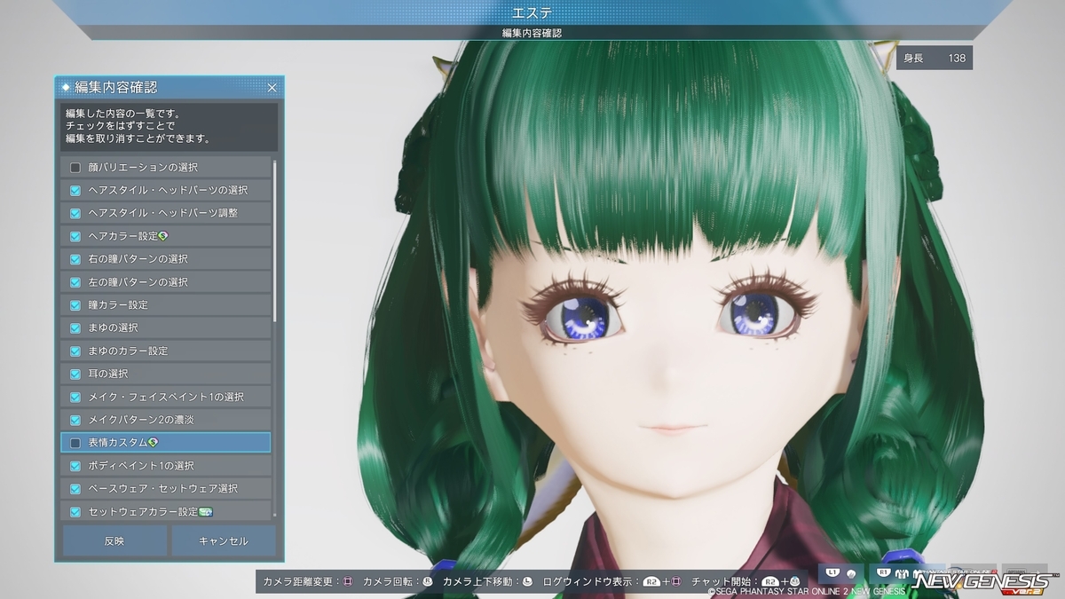Uncheck the セットウェアカラー設定 checkbox

[75, 511]
